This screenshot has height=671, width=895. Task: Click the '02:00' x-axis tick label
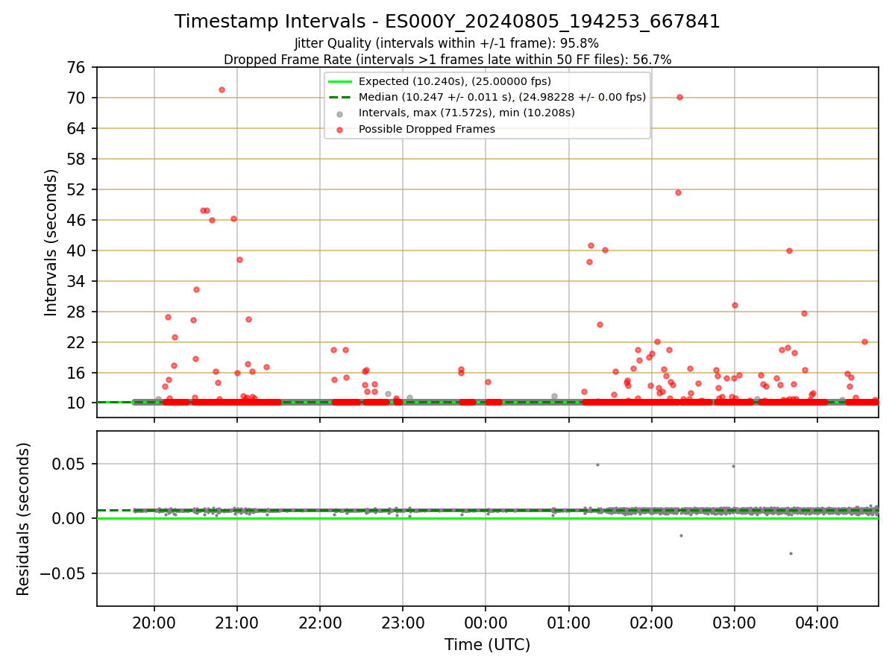652,622
